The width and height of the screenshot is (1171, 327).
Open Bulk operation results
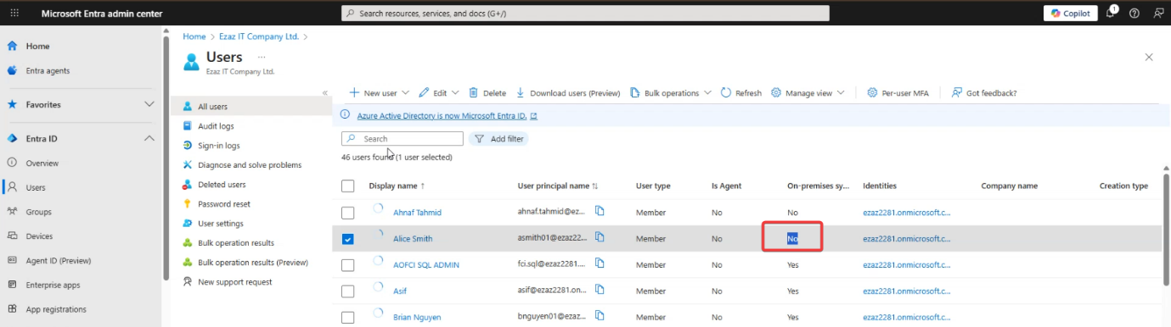pyautogui.click(x=235, y=243)
